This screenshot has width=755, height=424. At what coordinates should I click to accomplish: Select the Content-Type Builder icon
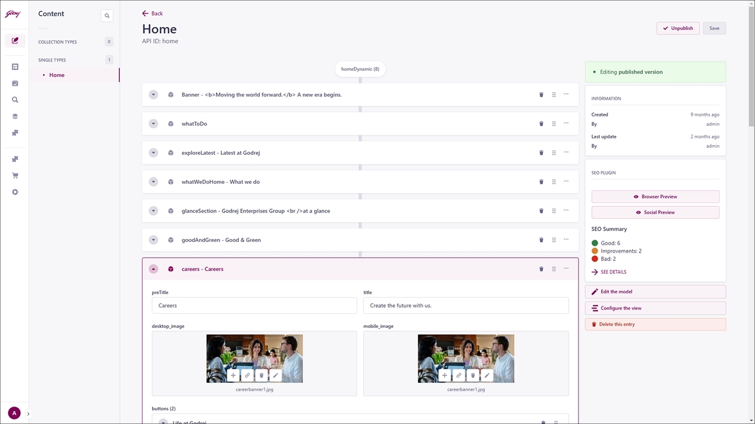coord(15,66)
